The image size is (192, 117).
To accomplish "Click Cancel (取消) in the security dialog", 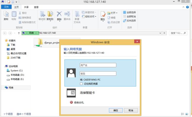I will pyautogui.click(x=131, y=111).
